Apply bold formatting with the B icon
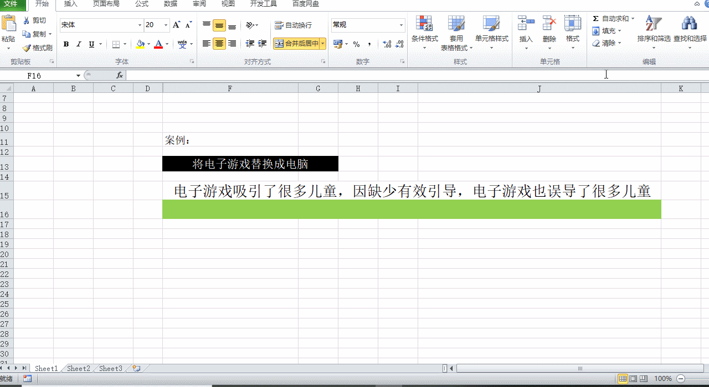Viewport: 709px width, 387px height. click(66, 44)
